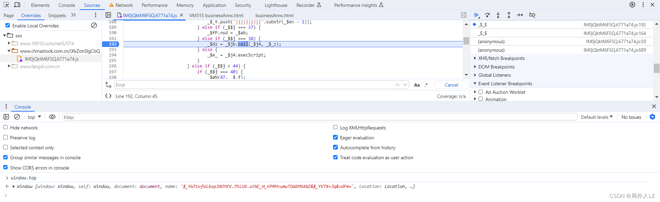Viewport: 660px width, 202px height.
Task: Uncheck Show CORS errors in console
Action: 5,167
